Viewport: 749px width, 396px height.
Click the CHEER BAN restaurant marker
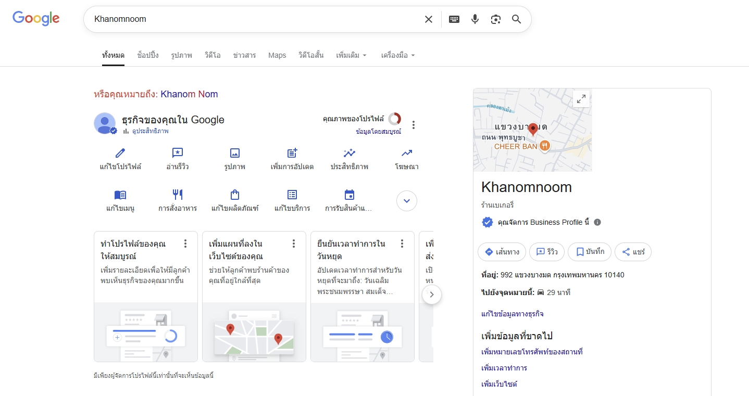(x=545, y=146)
